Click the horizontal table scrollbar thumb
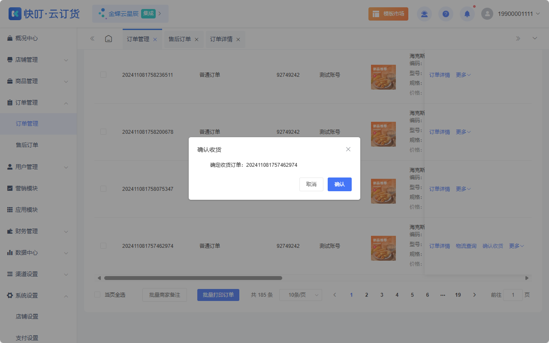The image size is (549, 343). pyautogui.click(x=193, y=278)
